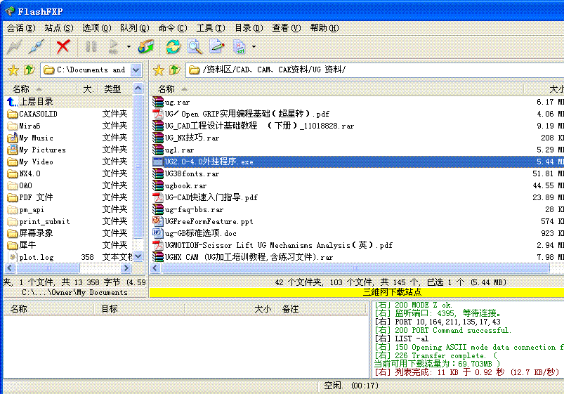
Task: Click the Connect lightning toolbar icon
Action: 14,47
